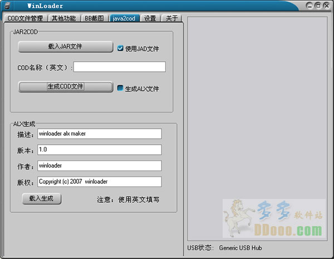This screenshot has width=334, height=259.
Task: Click the 作者 field showing winloader
Action: click(100, 165)
